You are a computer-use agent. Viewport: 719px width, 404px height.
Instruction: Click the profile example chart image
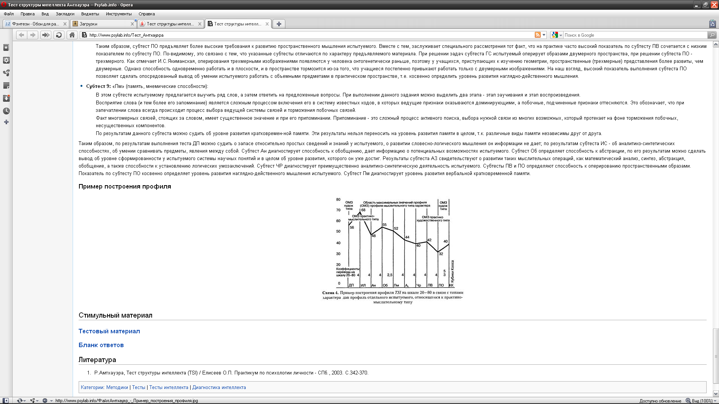[x=392, y=251]
